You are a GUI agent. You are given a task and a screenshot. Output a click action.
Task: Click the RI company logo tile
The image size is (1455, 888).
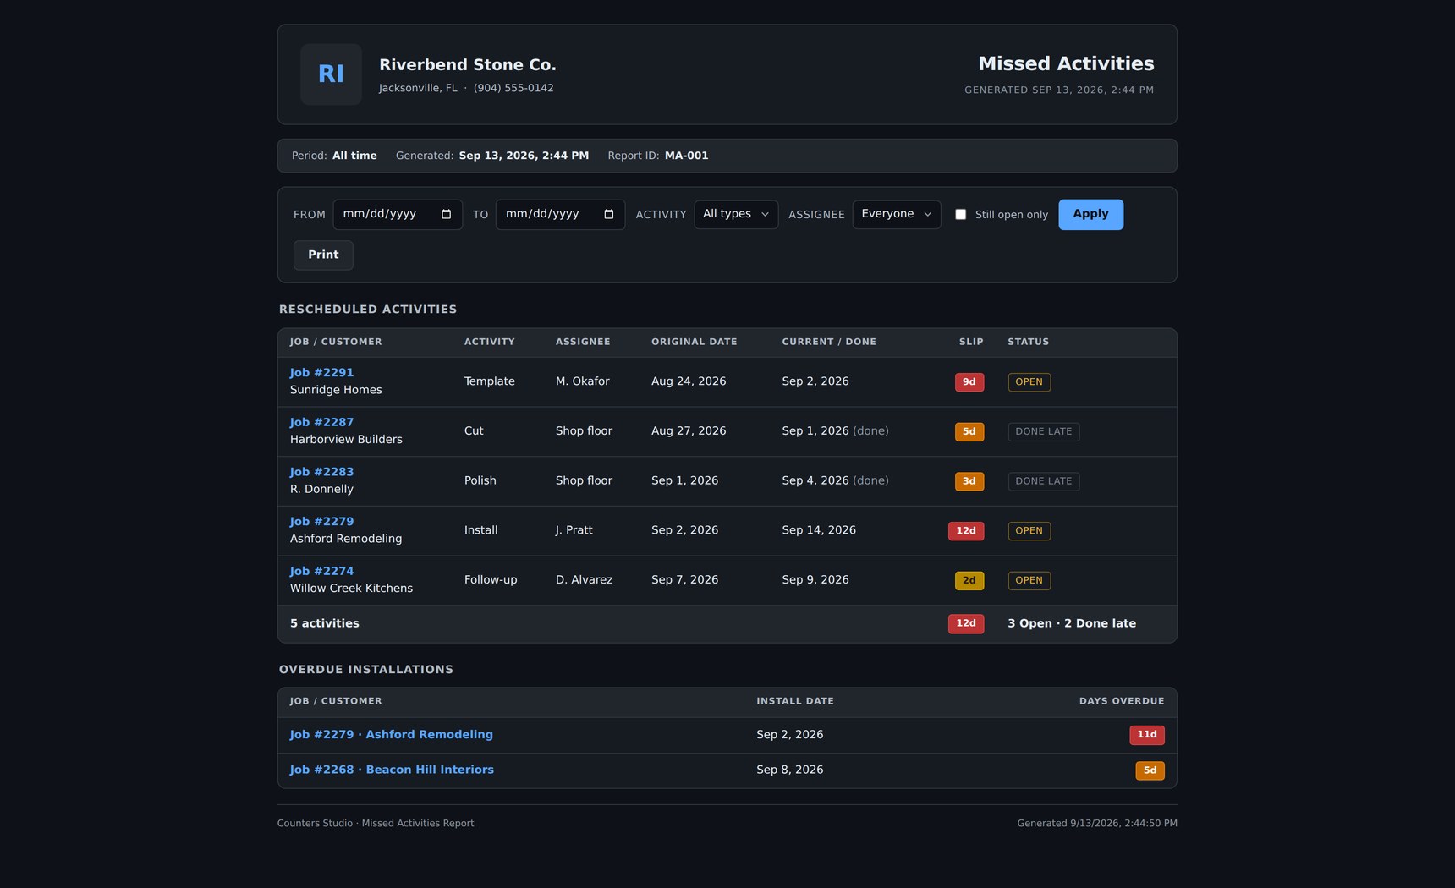[x=331, y=74]
